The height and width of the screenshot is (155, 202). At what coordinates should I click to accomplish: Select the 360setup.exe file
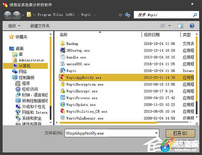pos(78,50)
